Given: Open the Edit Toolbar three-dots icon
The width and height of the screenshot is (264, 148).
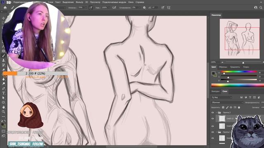Looking at the screenshot, I should coord(3,116).
